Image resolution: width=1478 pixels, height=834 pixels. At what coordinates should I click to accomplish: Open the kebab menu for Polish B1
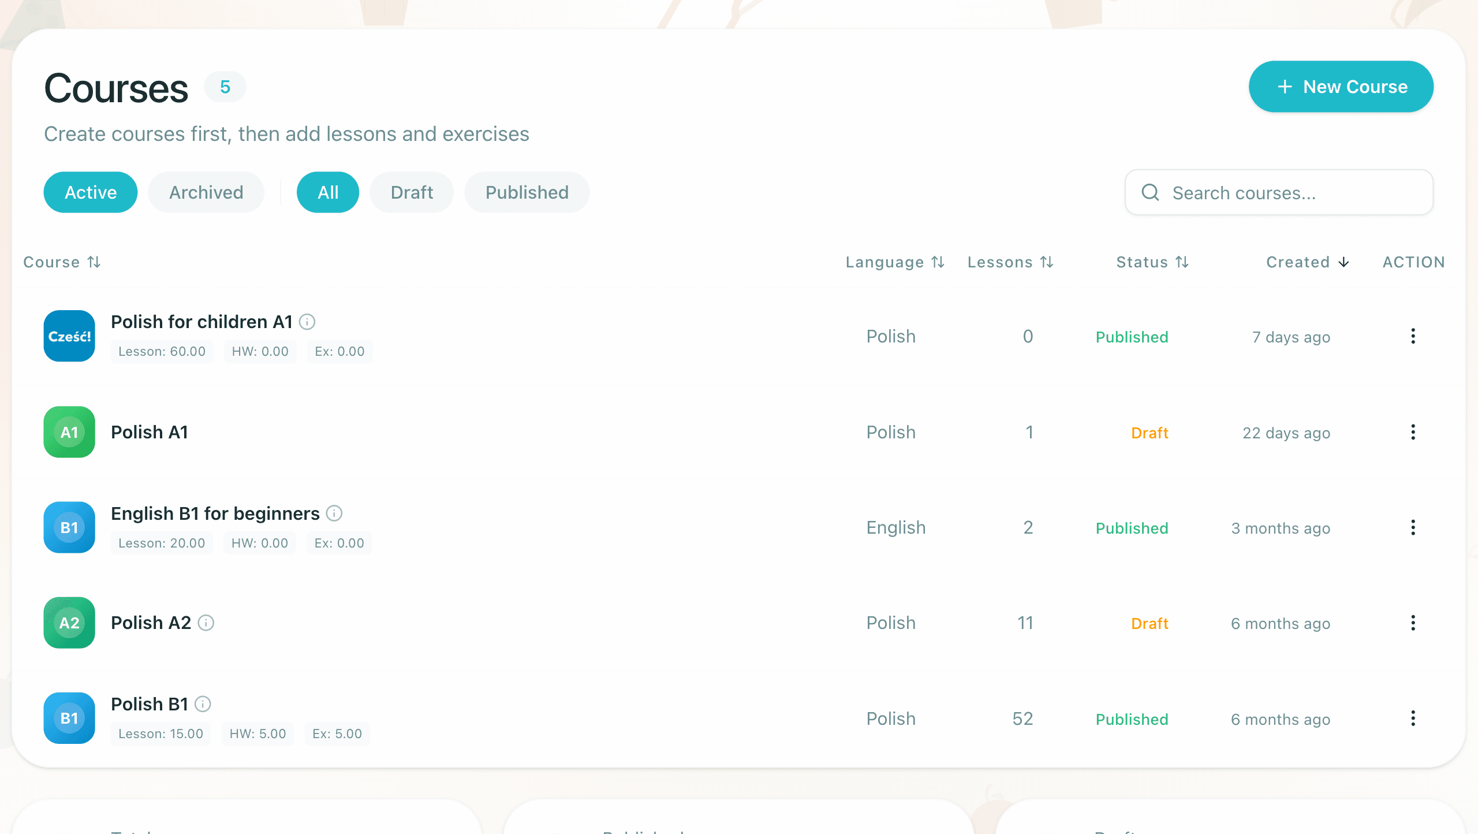[x=1413, y=718]
